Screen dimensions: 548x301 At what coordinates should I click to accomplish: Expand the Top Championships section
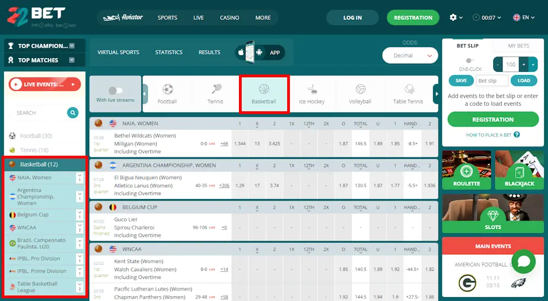72,46
